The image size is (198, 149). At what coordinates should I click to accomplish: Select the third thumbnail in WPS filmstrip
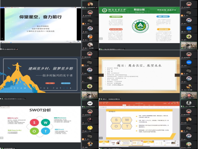(x=126, y=143)
